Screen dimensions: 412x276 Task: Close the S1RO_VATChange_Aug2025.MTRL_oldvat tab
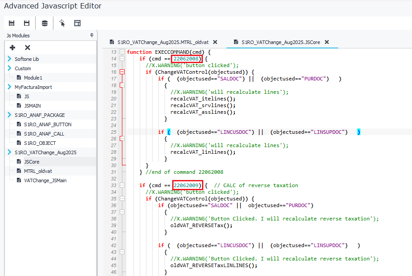(x=215, y=42)
